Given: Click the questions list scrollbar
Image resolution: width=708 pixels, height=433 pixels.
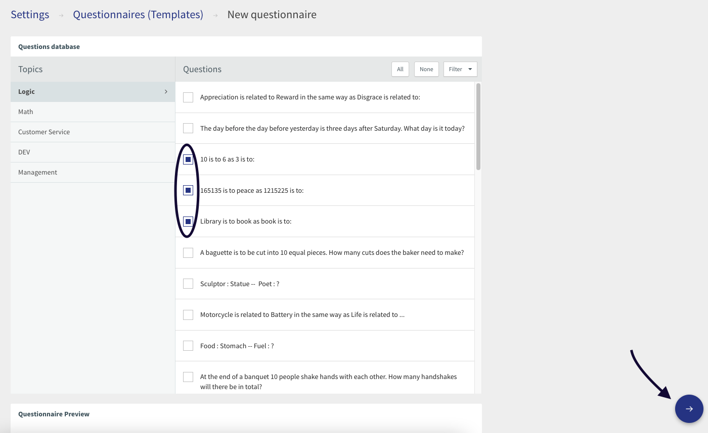Looking at the screenshot, I should (478, 126).
